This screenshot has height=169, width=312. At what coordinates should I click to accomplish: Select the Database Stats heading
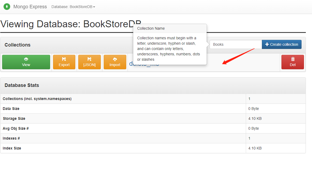coord(22,85)
